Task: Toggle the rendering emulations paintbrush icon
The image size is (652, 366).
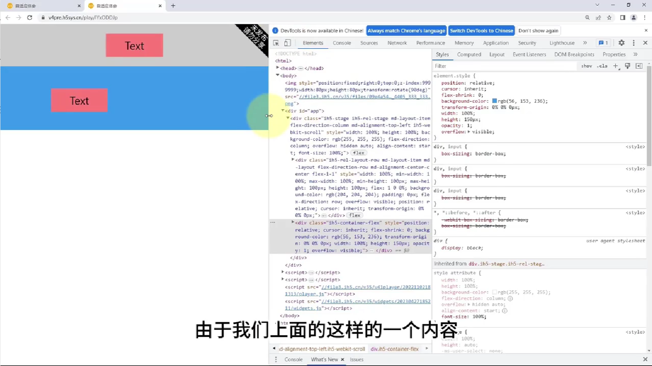Action: tap(628, 66)
